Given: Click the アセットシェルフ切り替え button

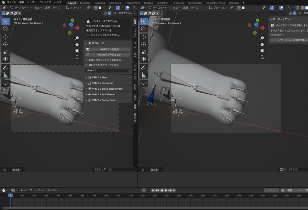Looking at the screenshot, I should point(288,40).
